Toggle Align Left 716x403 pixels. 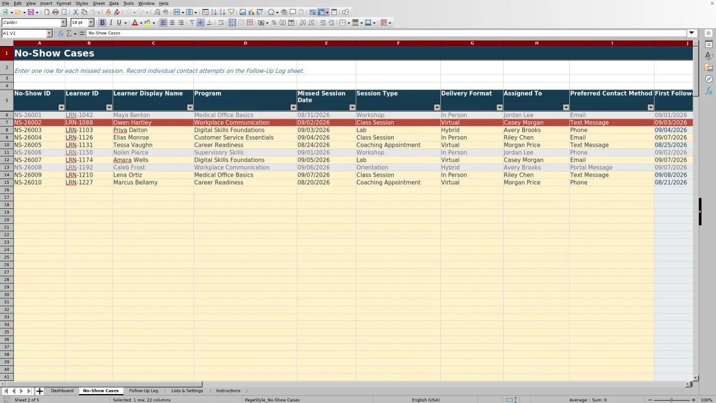pos(163,23)
